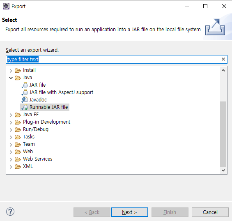
Task: Click the Run/Debug folder icon
Action: [18, 129]
